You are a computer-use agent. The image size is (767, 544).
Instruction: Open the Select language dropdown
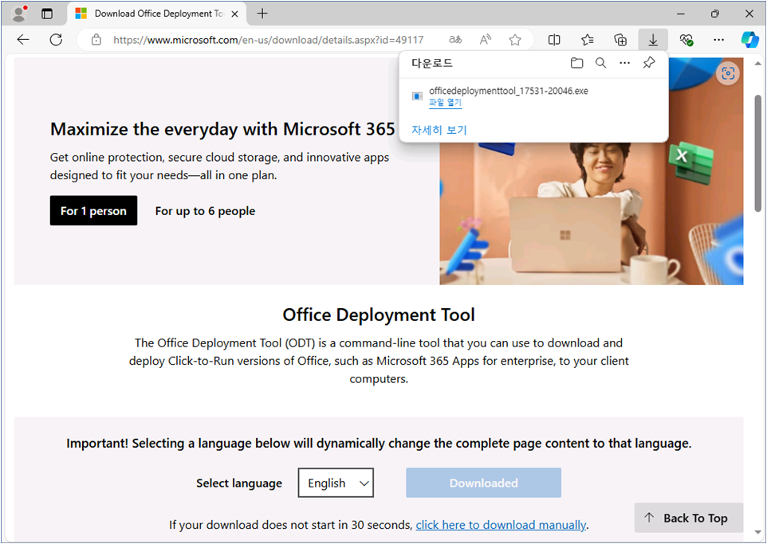pyautogui.click(x=336, y=483)
